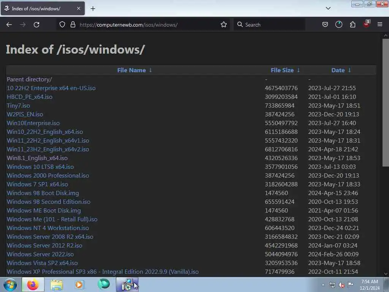Open the shield tracking protection icon
The width and height of the screenshot is (389, 292).
tap(62, 25)
